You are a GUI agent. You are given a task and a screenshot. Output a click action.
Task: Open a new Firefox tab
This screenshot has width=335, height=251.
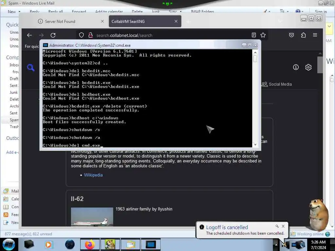(188, 22)
